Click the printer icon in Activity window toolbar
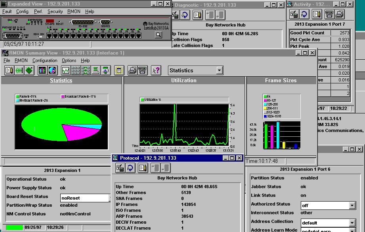This screenshot has width=365, height=232. (339, 14)
